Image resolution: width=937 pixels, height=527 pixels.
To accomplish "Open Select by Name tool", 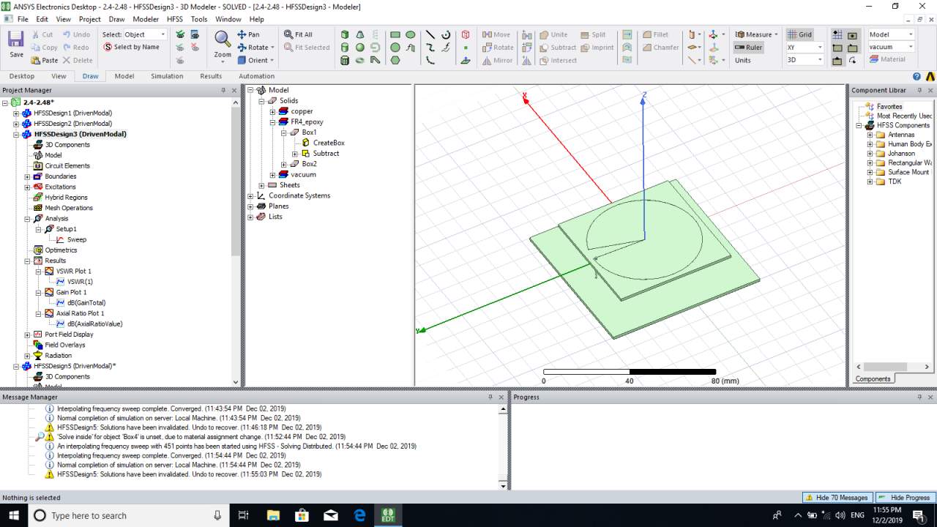I will tap(132, 47).
